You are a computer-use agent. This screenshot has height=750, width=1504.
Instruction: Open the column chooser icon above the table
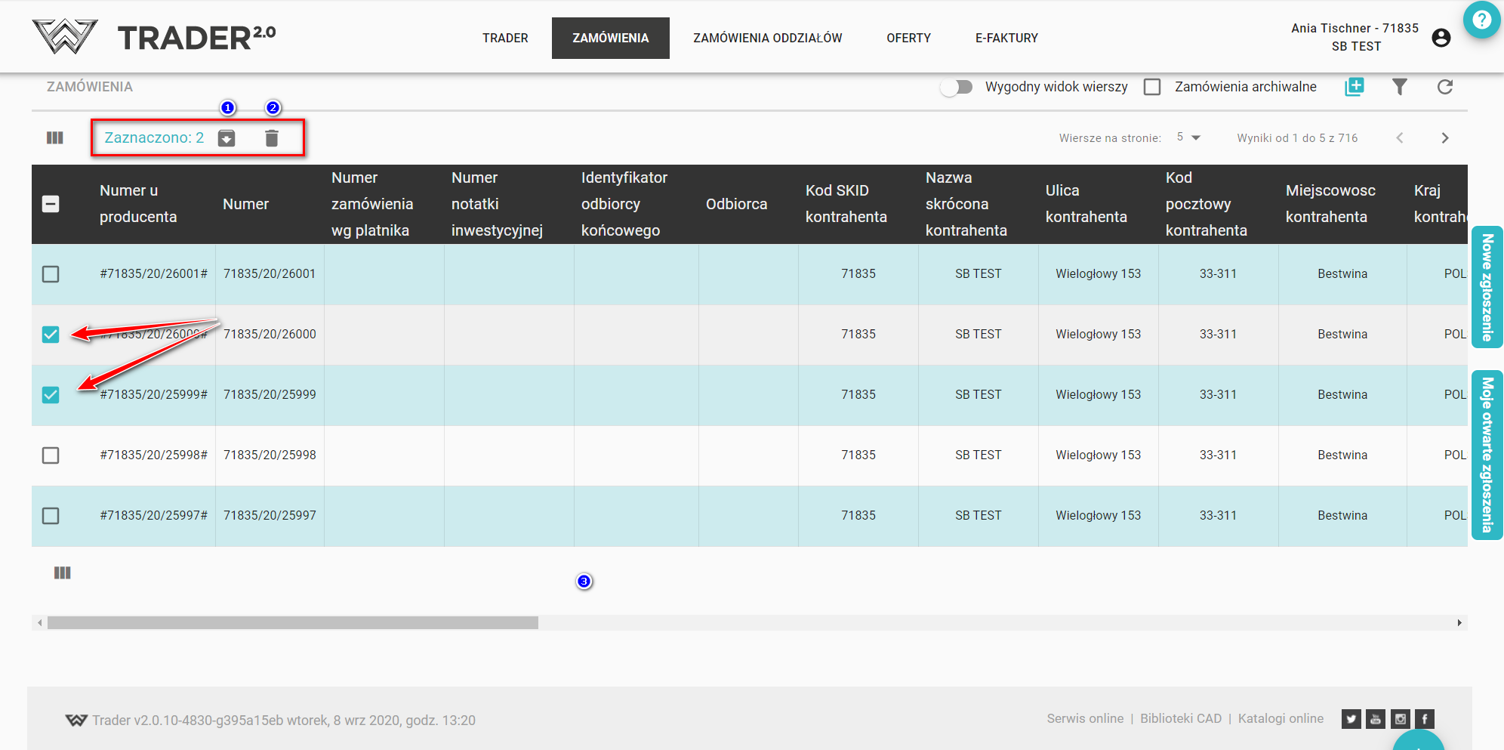tap(55, 138)
